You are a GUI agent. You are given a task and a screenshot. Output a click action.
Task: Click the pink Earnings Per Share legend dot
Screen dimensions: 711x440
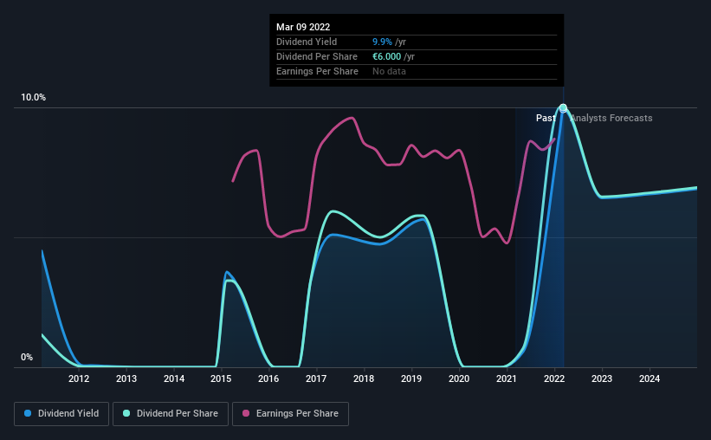tap(246, 413)
